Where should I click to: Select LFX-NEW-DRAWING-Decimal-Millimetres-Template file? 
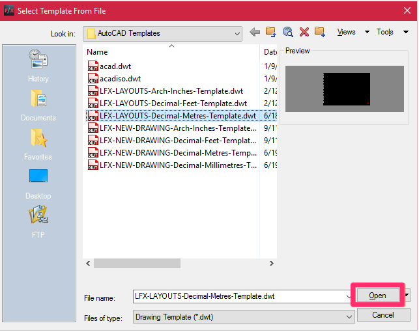[x=178, y=165]
